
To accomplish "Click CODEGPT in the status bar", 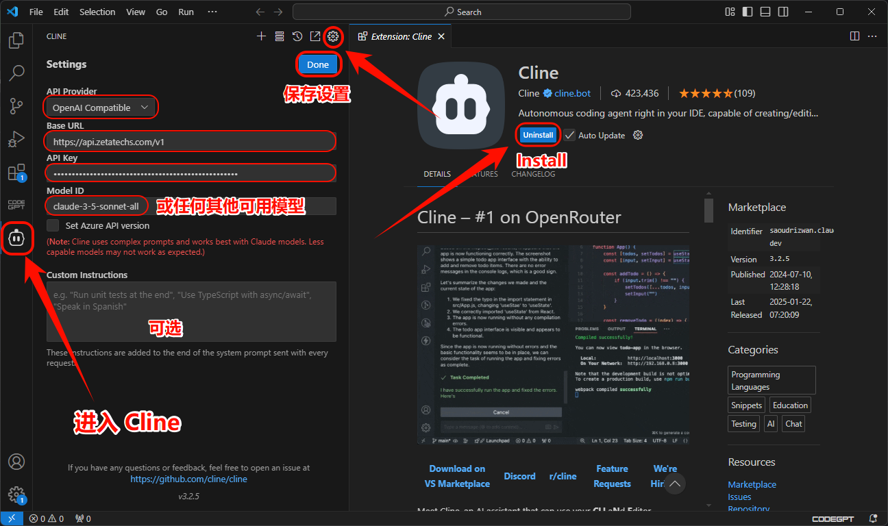I will (833, 518).
